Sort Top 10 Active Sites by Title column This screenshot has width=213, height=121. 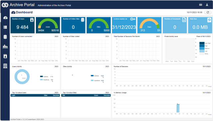tap(63, 95)
